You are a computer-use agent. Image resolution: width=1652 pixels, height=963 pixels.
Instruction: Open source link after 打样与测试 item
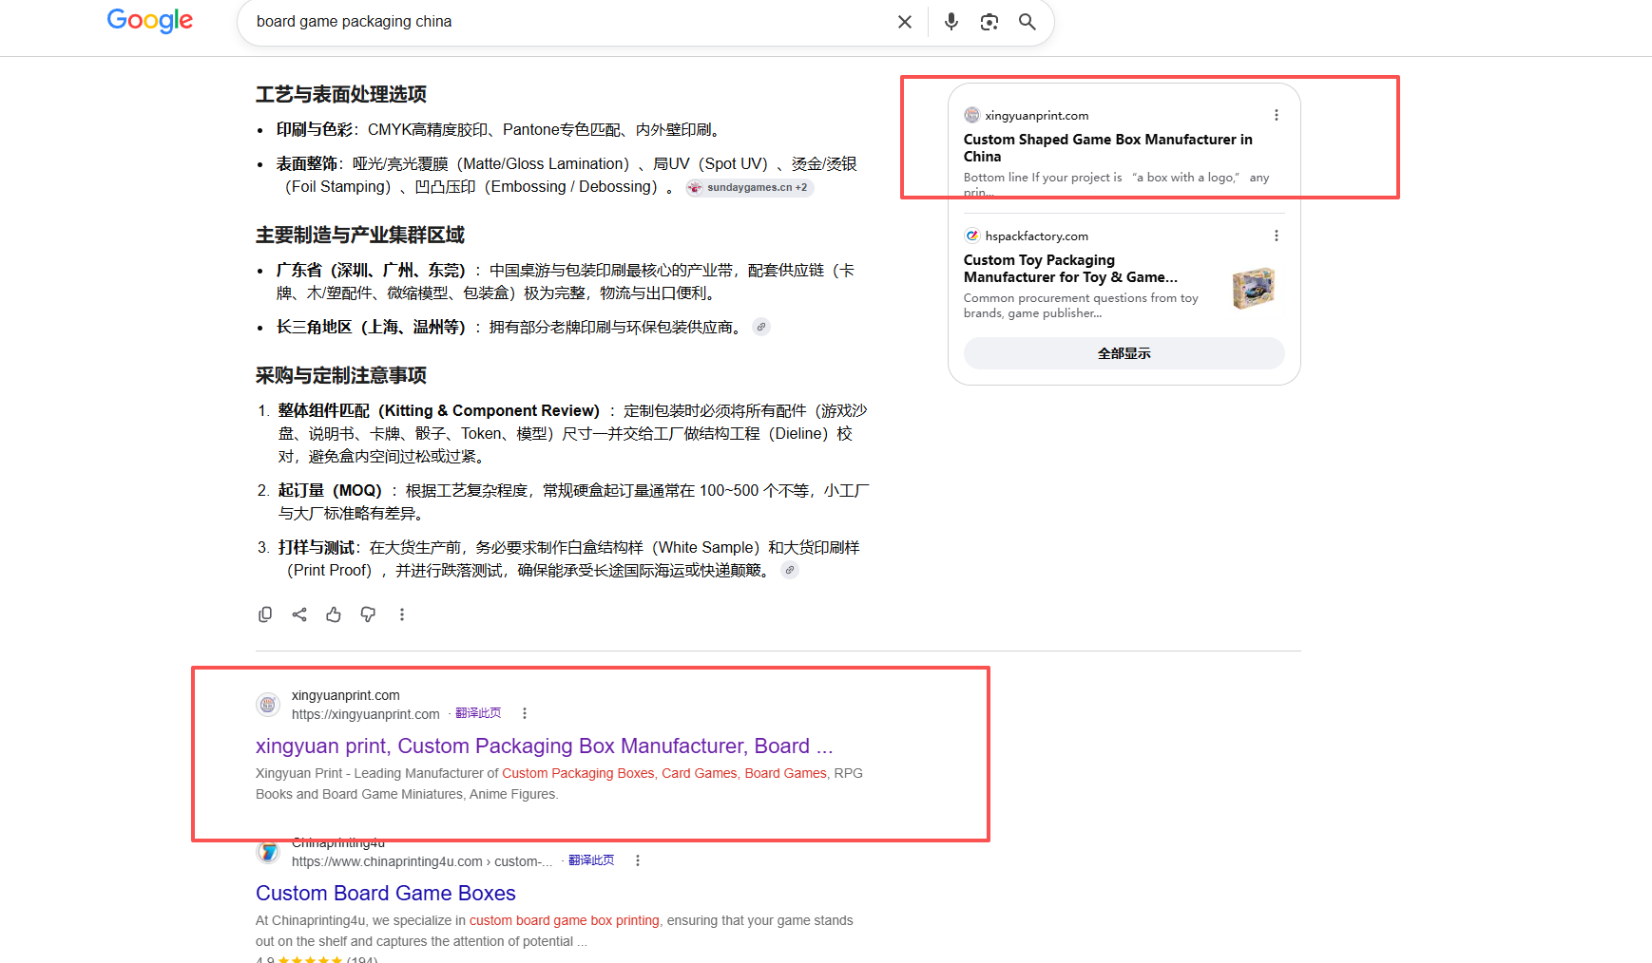(790, 570)
